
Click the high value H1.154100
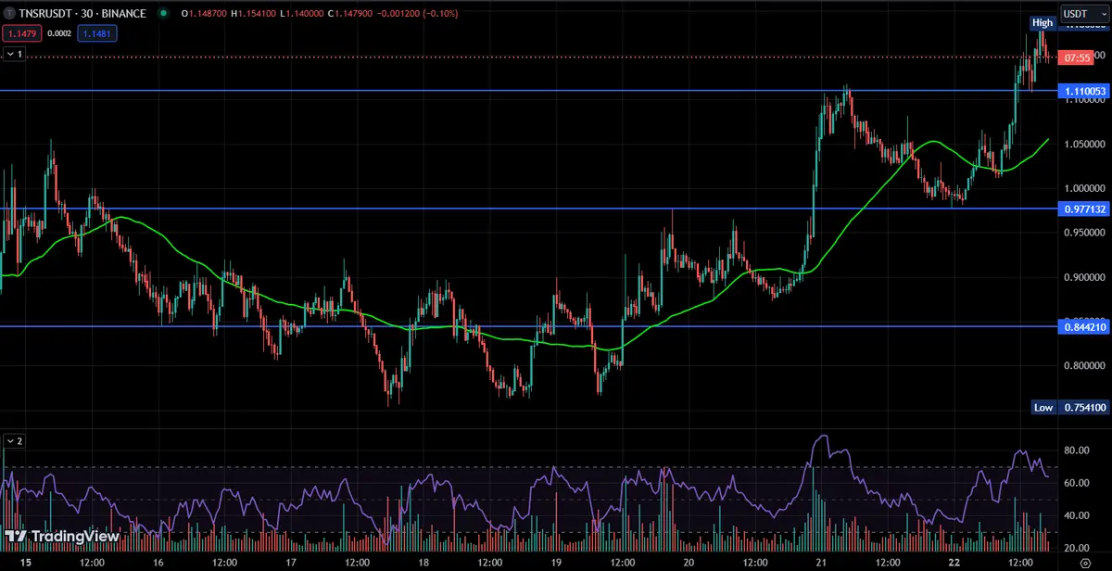tap(255, 14)
